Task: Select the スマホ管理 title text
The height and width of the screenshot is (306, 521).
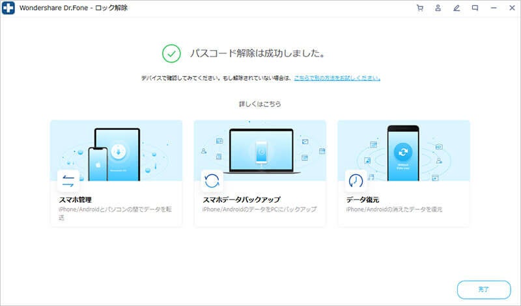Action: [75, 199]
